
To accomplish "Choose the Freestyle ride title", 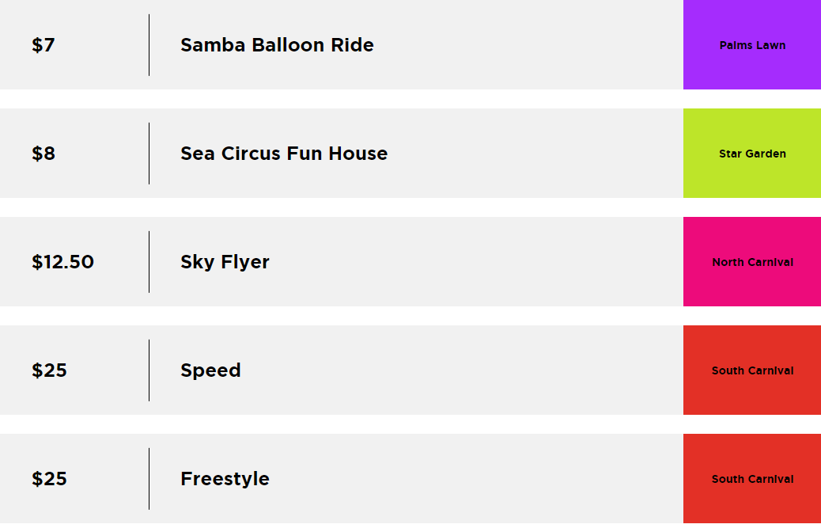I will 225,479.
